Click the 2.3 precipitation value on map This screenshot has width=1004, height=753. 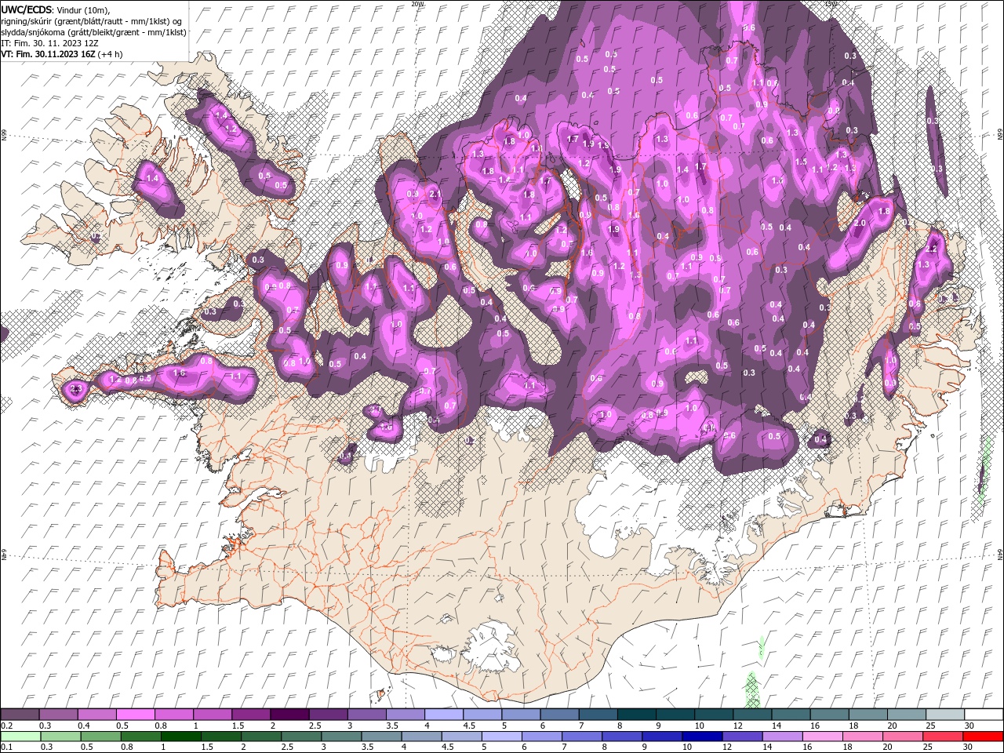tap(76, 389)
